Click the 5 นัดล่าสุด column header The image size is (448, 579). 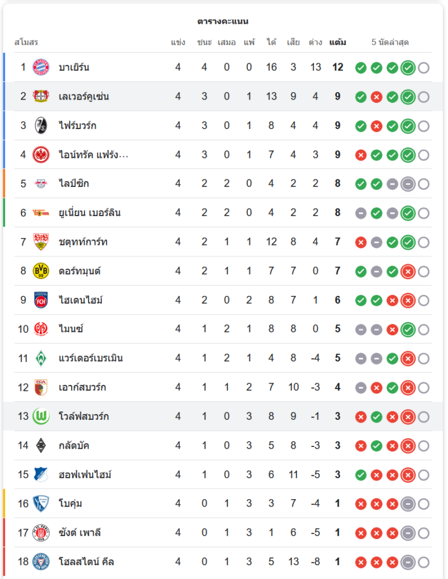390,42
